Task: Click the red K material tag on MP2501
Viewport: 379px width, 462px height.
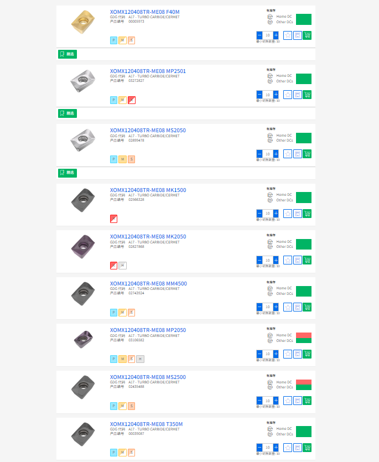Action: pyautogui.click(x=132, y=100)
